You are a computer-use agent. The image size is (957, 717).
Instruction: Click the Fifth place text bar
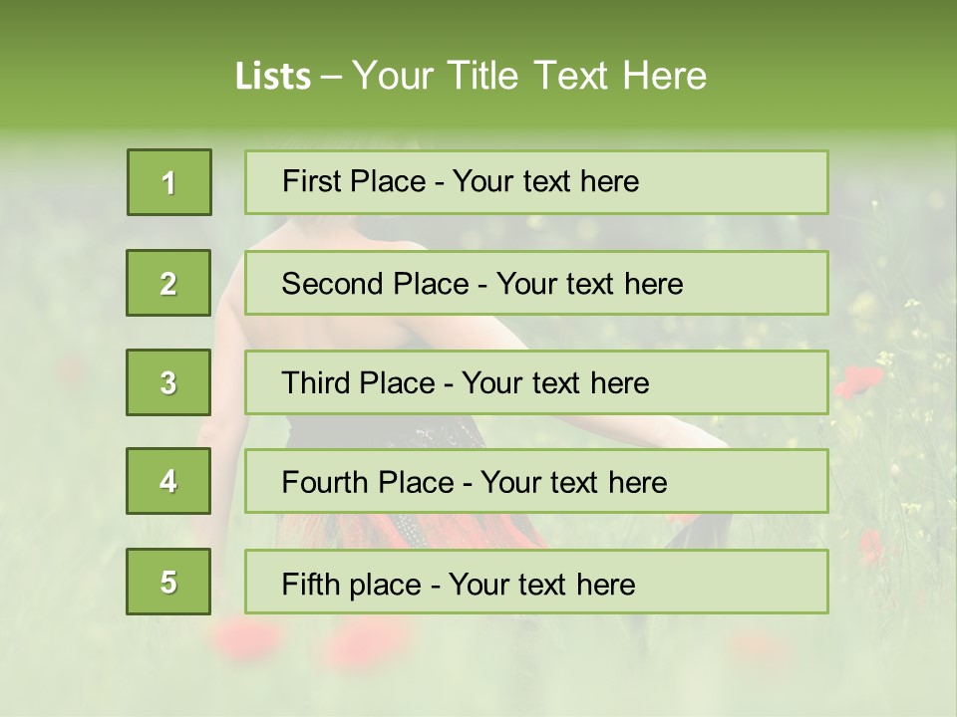pos(536,582)
